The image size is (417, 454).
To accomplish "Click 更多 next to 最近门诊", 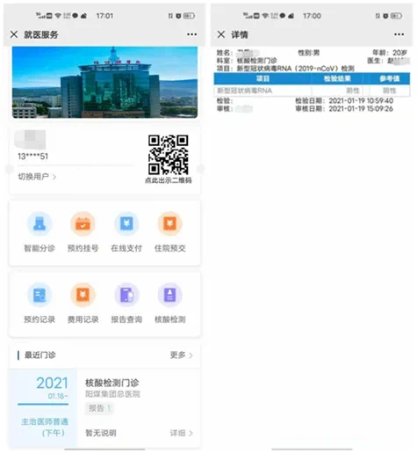I will 181,355.
